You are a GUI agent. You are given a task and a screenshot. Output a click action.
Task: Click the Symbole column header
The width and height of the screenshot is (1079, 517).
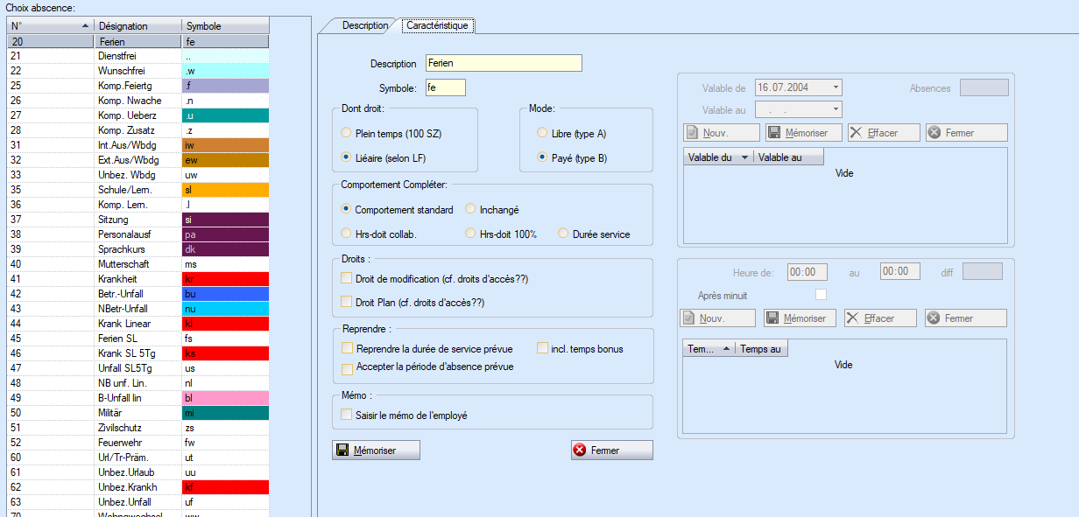(x=226, y=26)
